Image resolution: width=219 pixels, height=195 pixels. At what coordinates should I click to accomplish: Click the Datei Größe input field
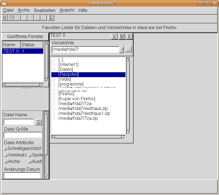[23, 135]
